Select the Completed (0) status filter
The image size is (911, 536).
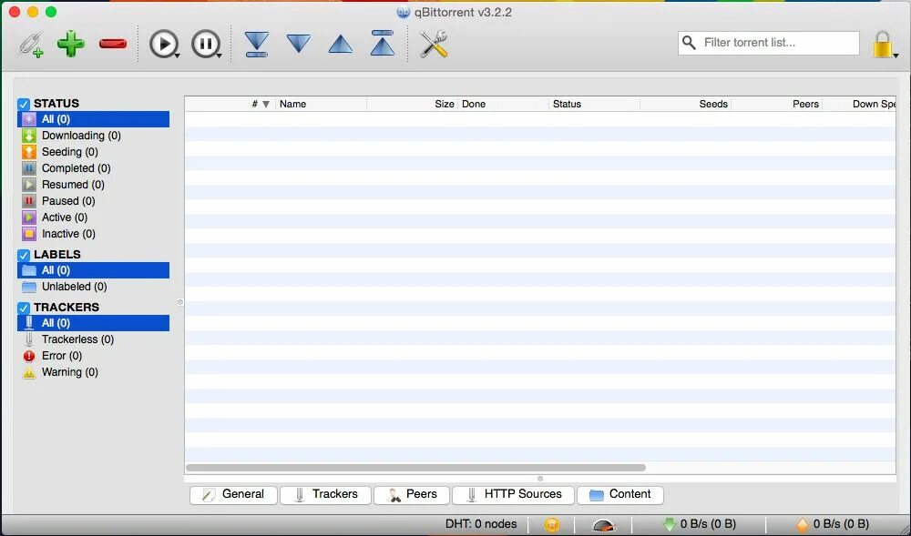tap(94, 168)
